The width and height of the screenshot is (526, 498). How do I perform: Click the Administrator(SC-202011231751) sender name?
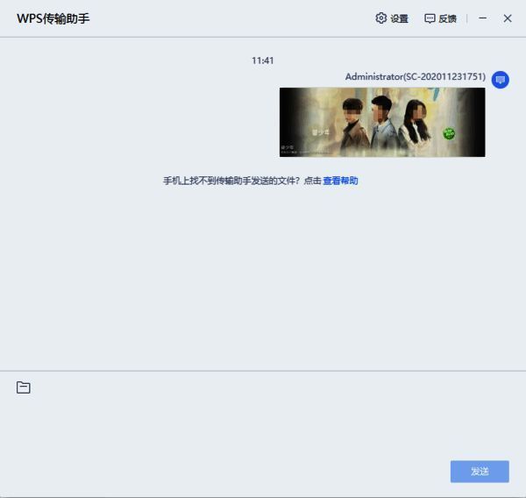[416, 77]
